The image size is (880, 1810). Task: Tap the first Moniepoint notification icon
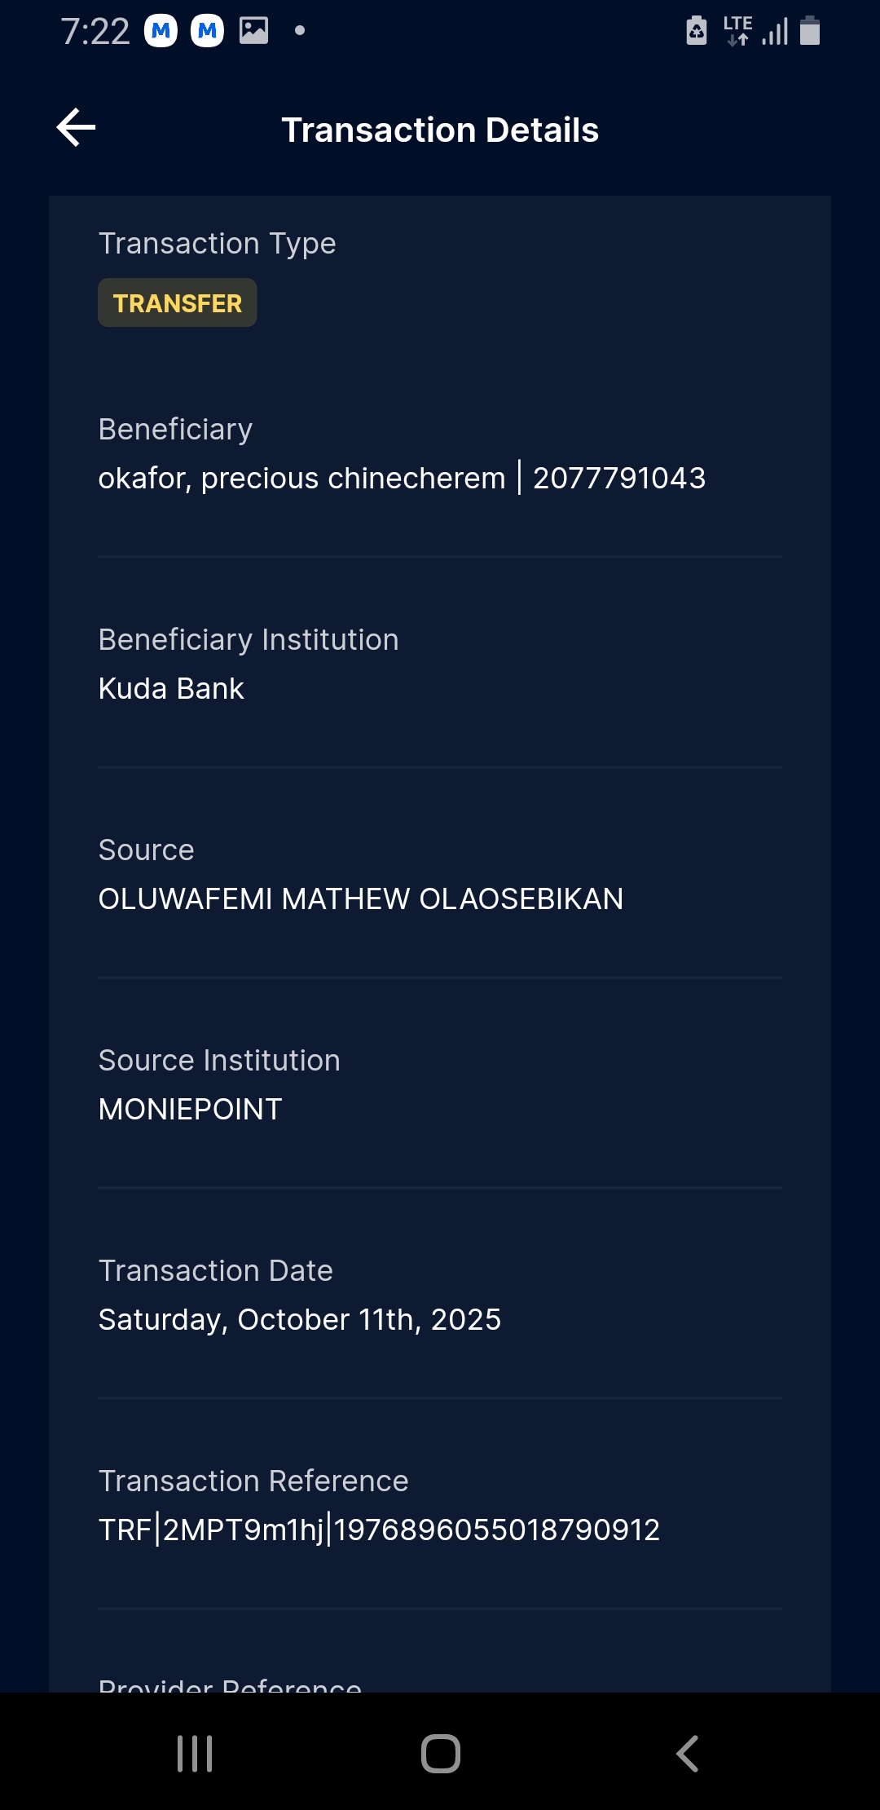(161, 32)
